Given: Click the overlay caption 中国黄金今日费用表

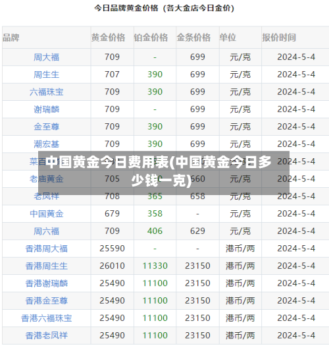Looking at the screenshot, I should pos(107,162).
